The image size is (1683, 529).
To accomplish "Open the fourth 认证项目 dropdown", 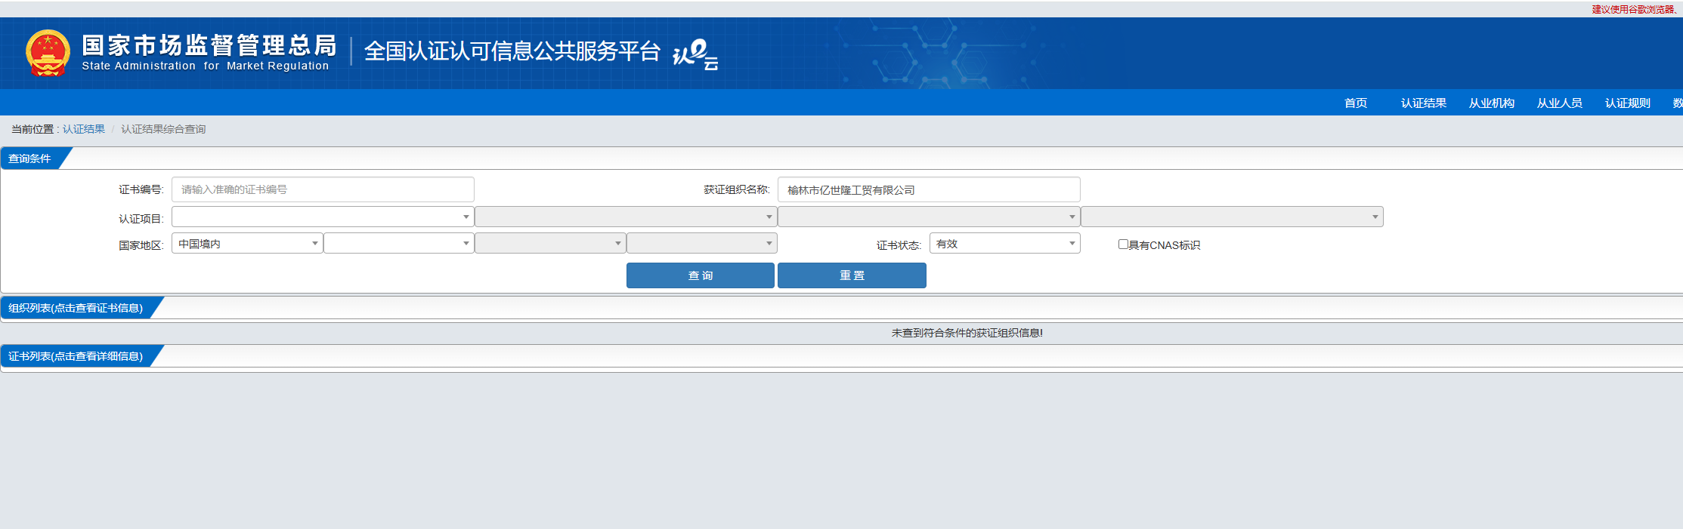I will 1232,217.
